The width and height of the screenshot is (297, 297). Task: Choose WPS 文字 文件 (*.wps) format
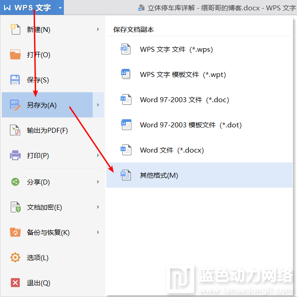click(176, 49)
